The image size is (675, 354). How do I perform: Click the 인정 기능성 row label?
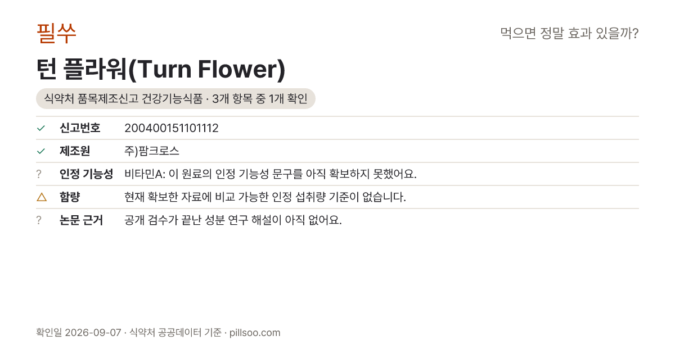pyautogui.click(x=86, y=174)
